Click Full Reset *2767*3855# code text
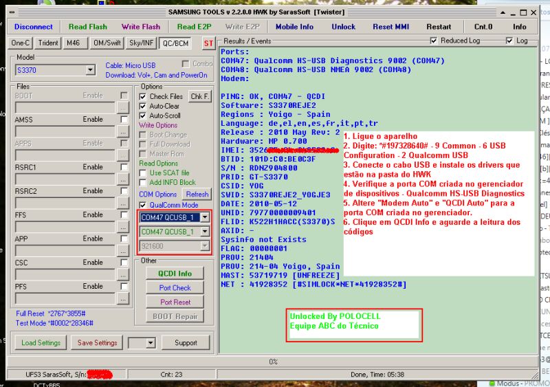Viewport: 550px width, 387px height. pyautogui.click(x=50, y=313)
